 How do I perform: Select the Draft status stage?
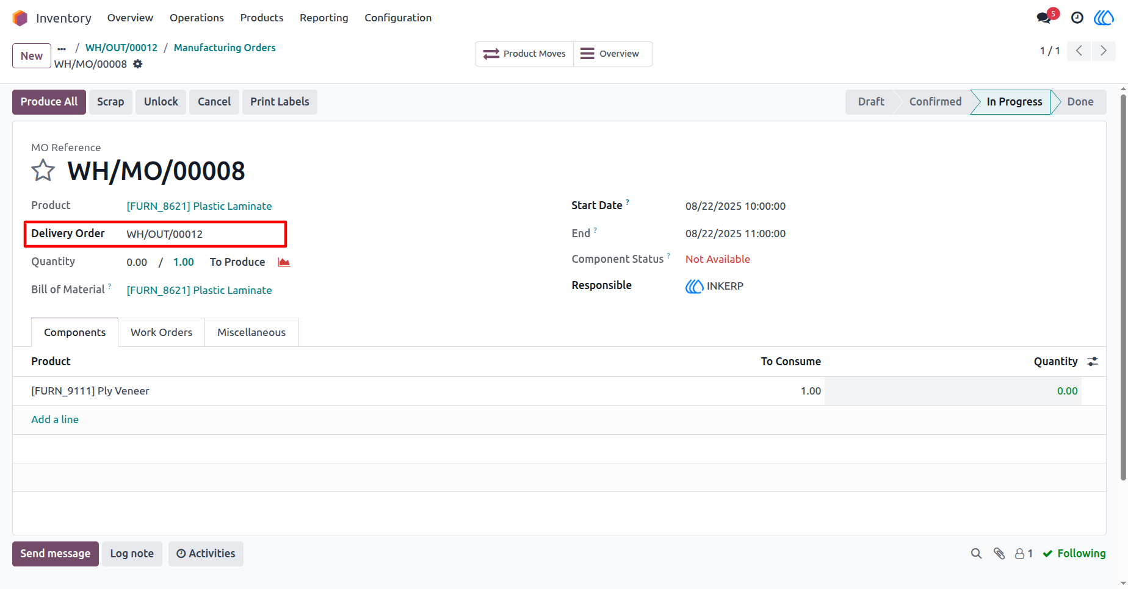[x=871, y=102]
